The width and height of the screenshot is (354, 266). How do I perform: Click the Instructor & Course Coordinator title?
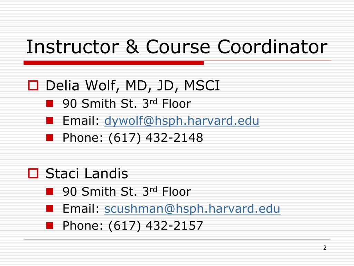(x=177, y=47)
